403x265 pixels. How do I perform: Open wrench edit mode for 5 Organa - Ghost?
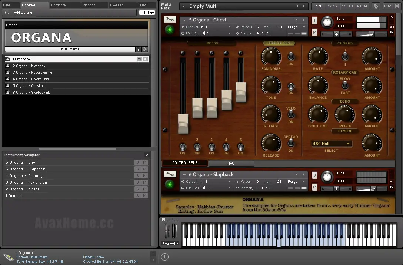point(170,20)
